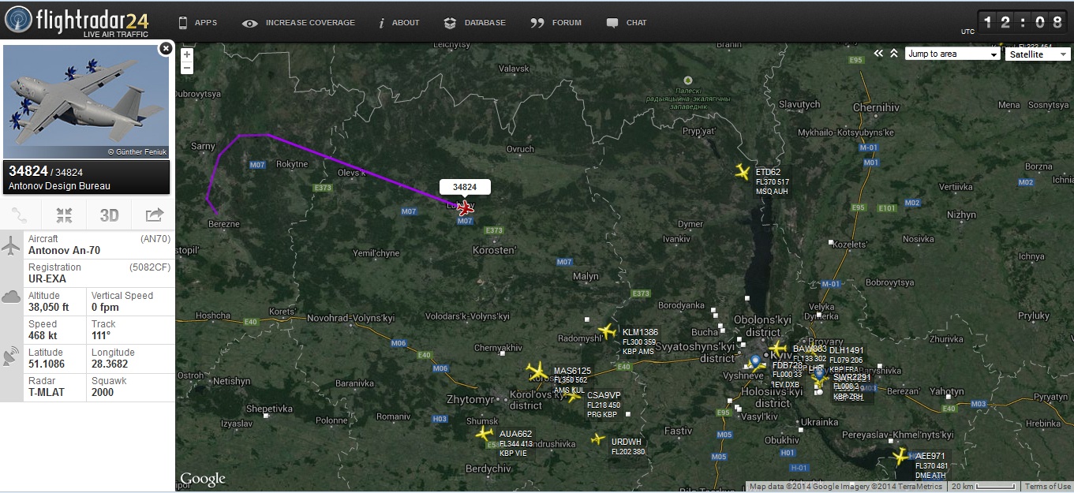Select the ETD62 aircraft icon

pos(742,172)
